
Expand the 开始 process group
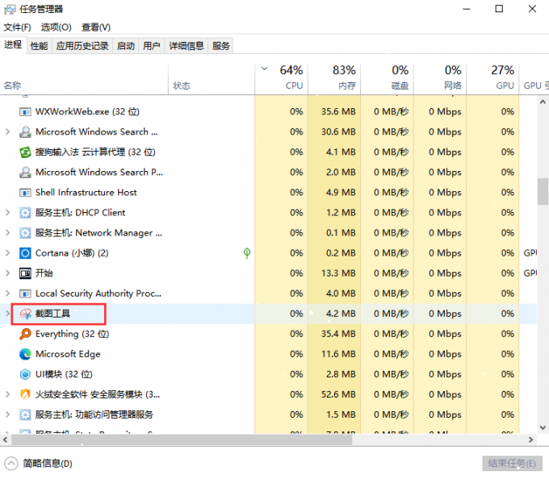[x=8, y=273]
